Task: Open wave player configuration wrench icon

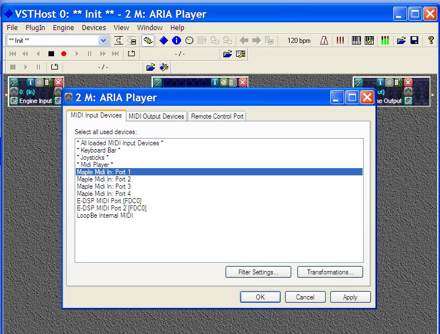Action: tap(164, 67)
